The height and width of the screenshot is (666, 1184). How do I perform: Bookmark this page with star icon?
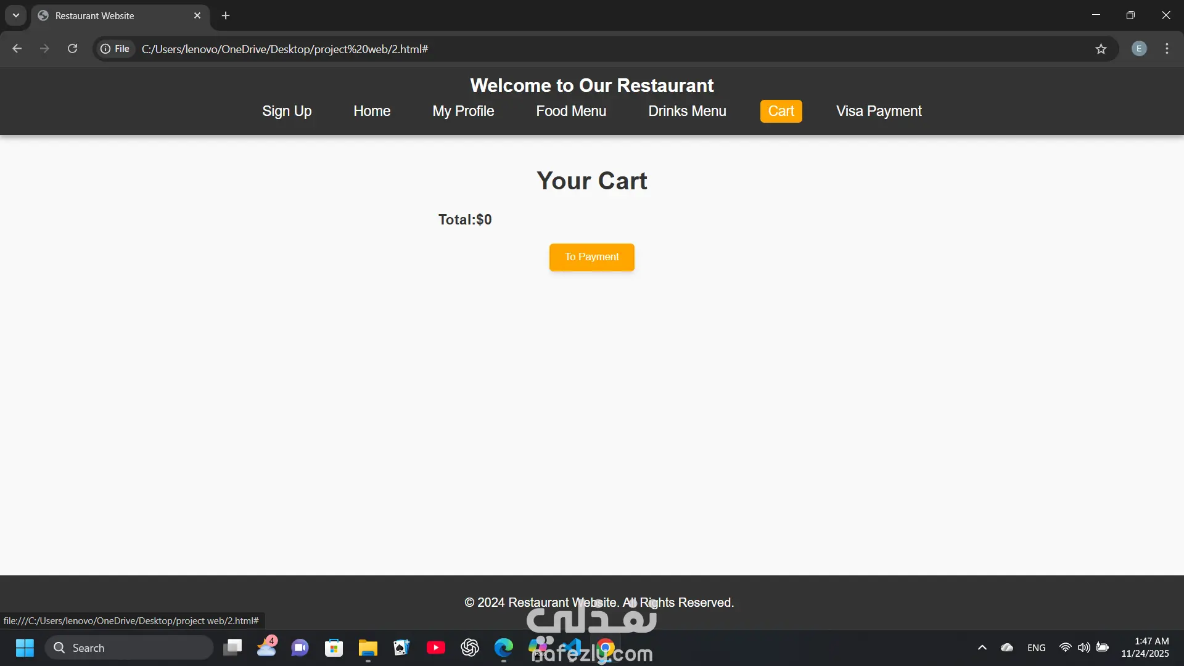(x=1101, y=49)
